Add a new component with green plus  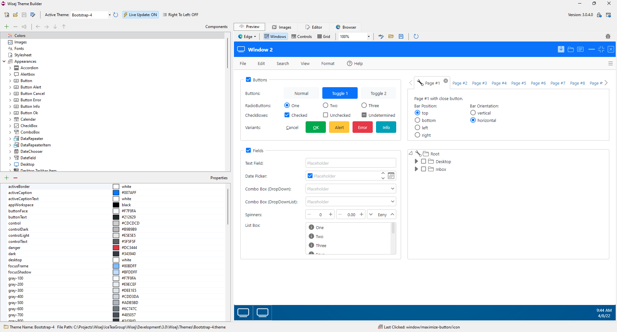[7, 27]
